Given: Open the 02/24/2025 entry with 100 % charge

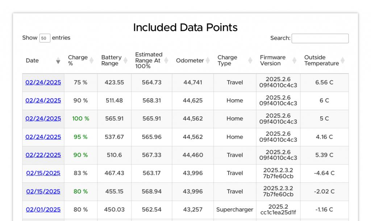Looking at the screenshot, I should [x=43, y=119].
